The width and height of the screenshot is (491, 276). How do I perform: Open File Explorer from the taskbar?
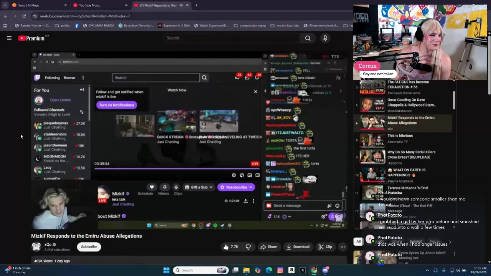[x=246, y=270]
